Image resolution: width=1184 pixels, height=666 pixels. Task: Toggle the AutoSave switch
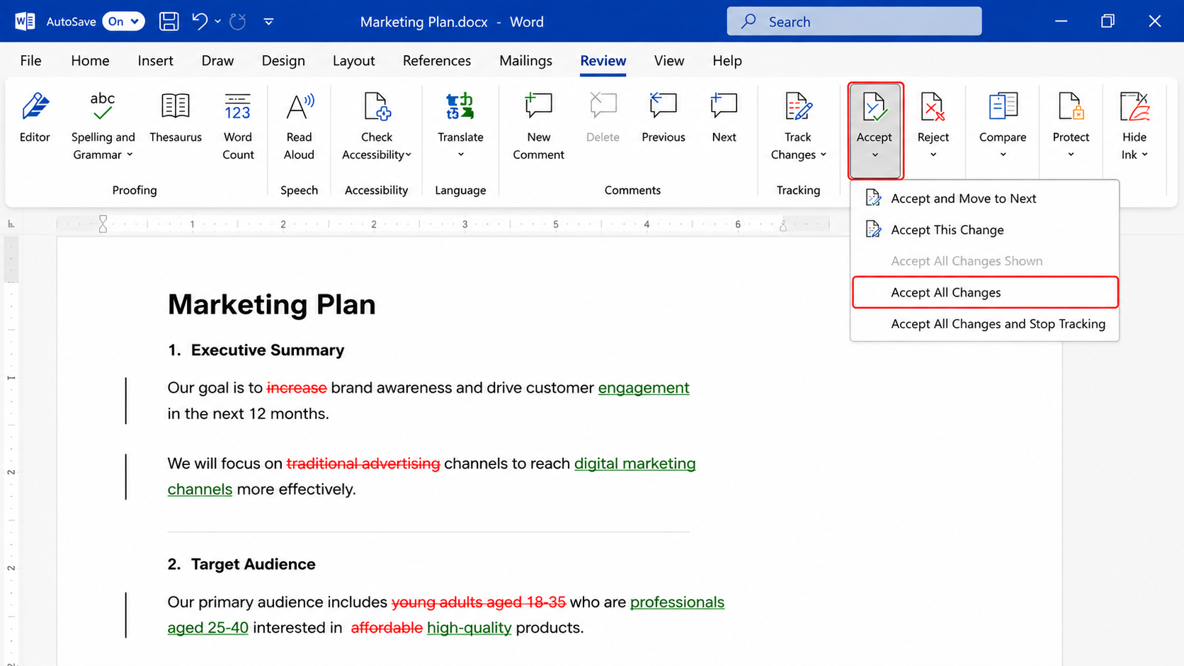[123, 21]
